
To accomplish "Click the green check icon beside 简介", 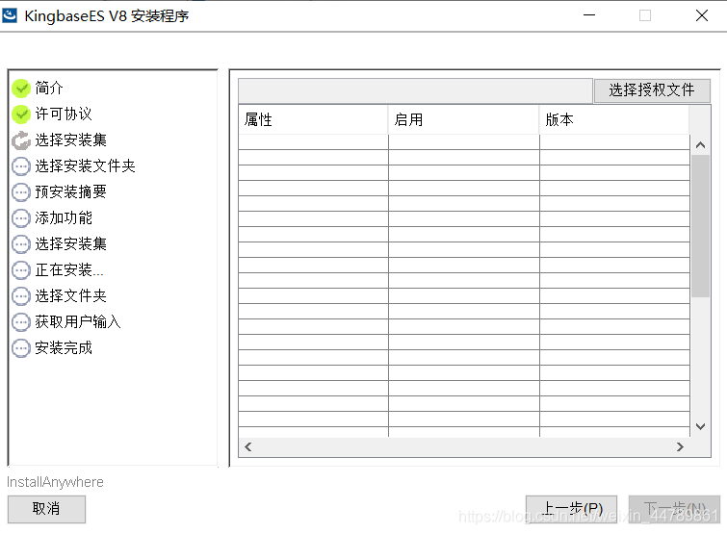I will tap(21, 88).
